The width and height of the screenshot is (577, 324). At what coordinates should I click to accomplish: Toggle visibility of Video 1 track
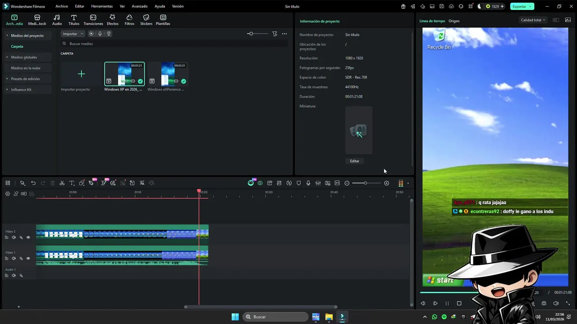tap(28, 258)
